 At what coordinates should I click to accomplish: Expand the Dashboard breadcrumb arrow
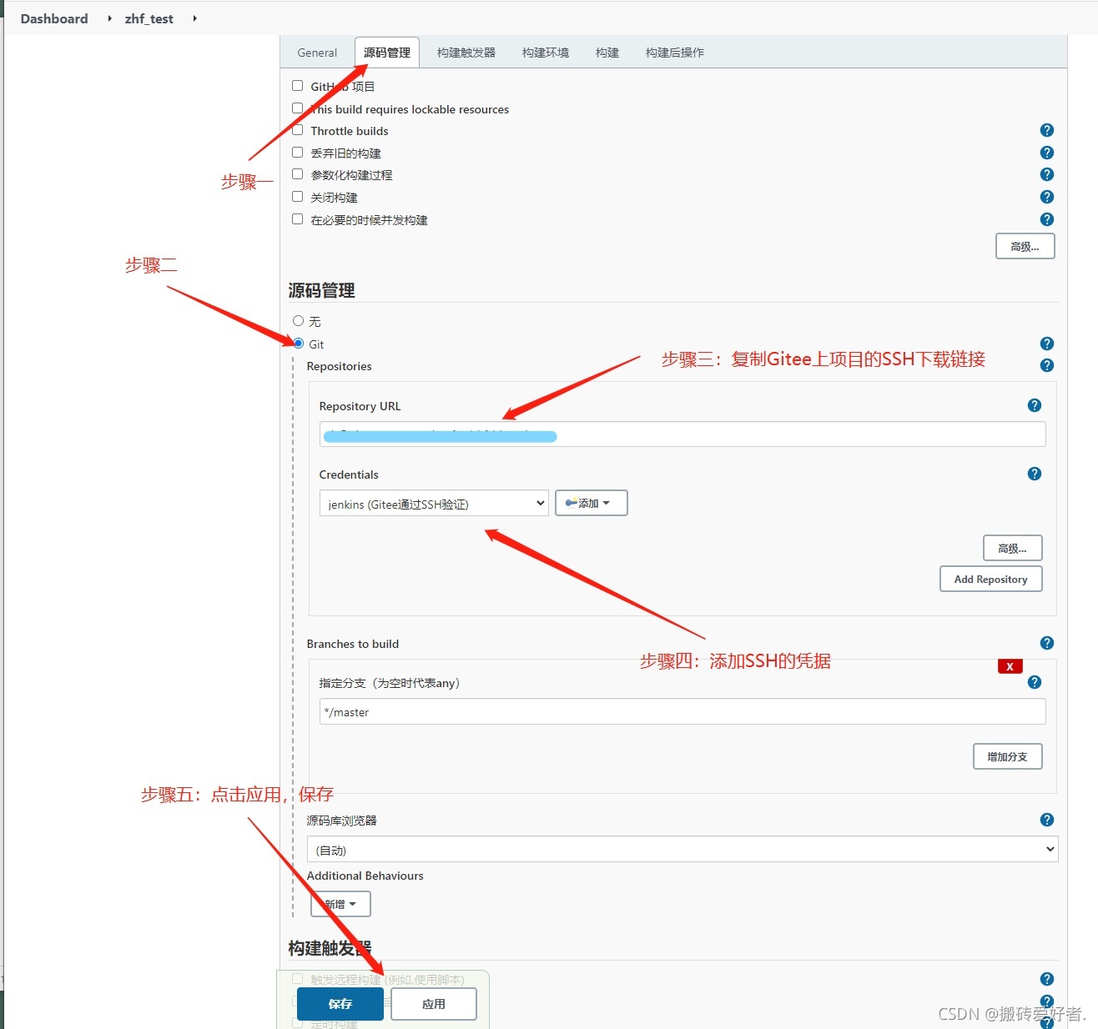pos(109,18)
